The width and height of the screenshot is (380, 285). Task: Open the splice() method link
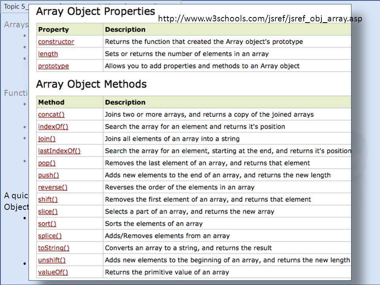[50, 236]
